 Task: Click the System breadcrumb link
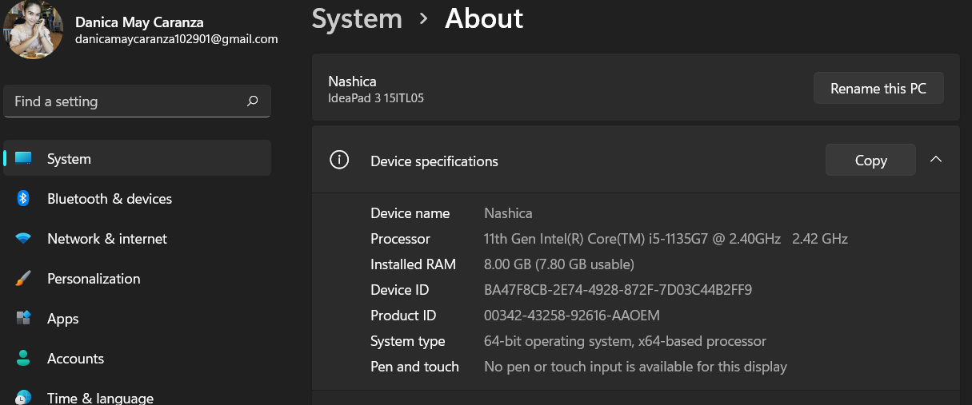click(357, 19)
